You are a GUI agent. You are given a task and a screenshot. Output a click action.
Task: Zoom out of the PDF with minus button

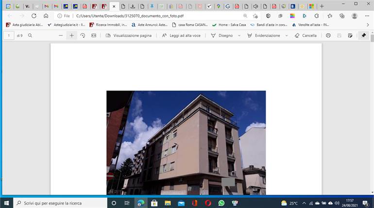[61, 35]
